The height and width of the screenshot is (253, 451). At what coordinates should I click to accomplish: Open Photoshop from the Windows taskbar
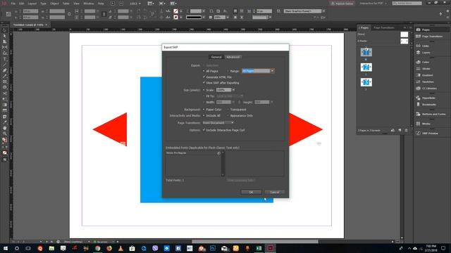(213, 248)
